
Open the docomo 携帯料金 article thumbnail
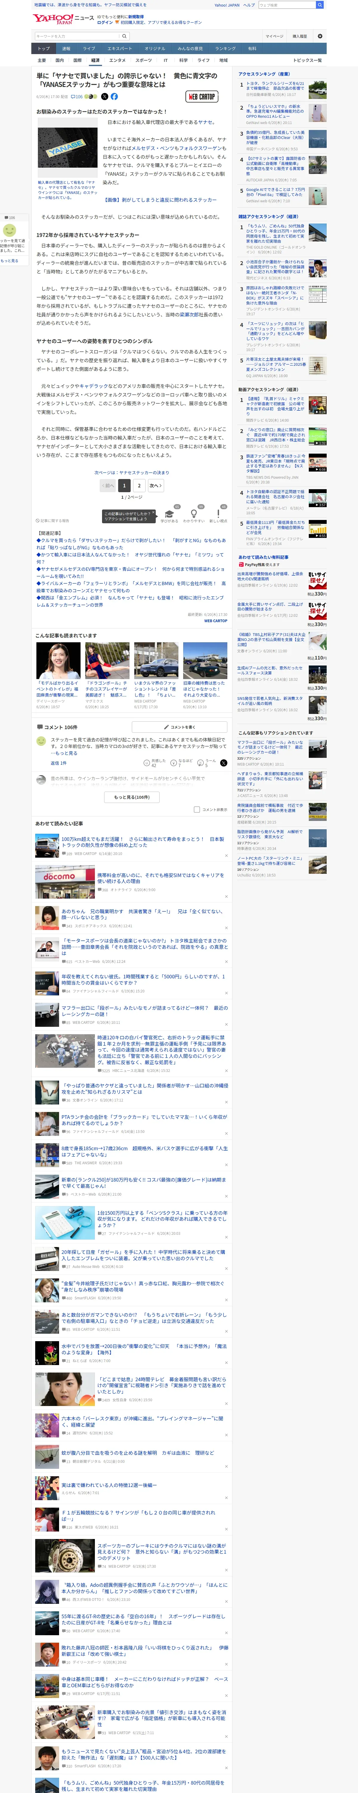pos(65,882)
